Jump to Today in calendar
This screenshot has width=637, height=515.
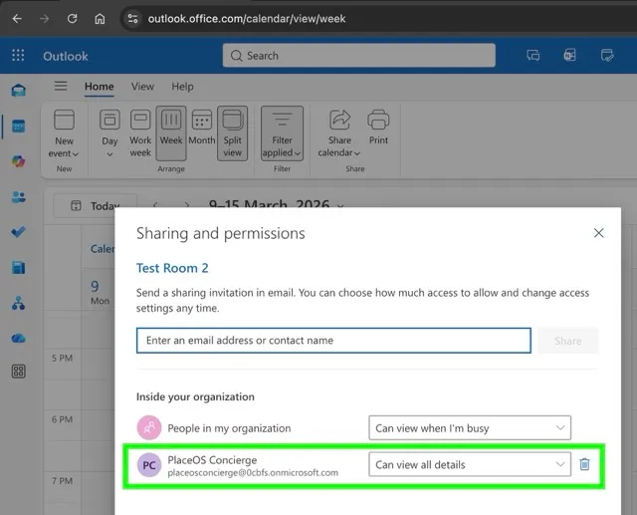coord(96,205)
